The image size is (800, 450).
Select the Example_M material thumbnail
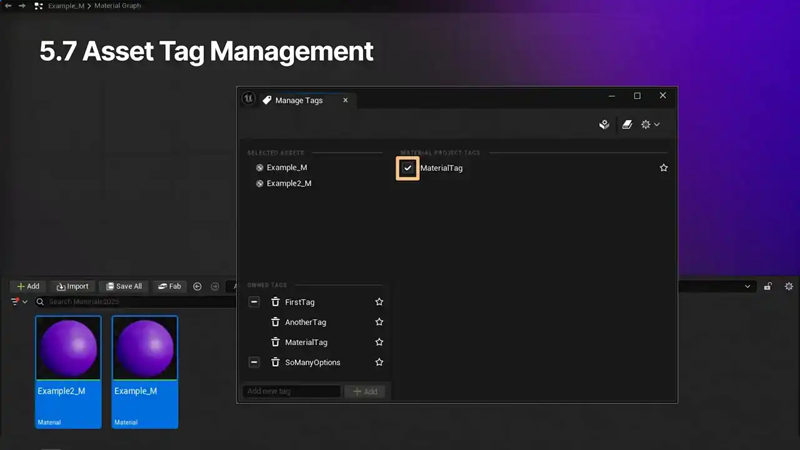point(145,371)
